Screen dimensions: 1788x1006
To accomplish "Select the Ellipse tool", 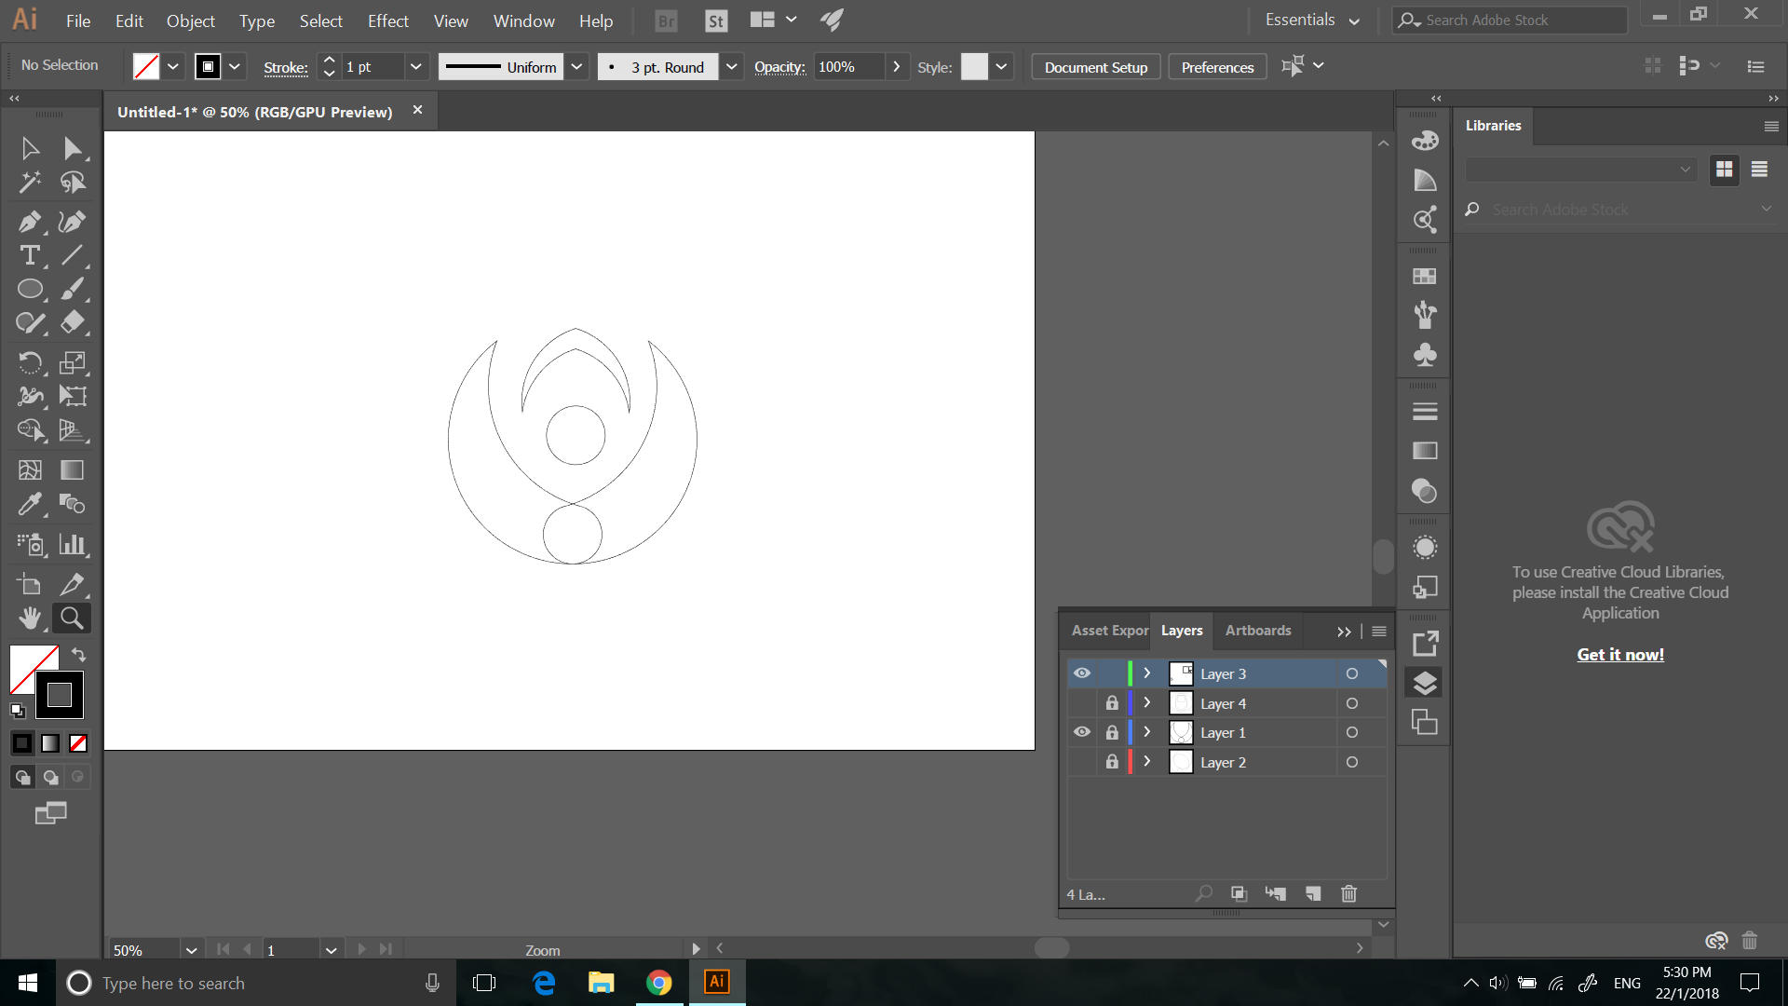I will pos(31,289).
